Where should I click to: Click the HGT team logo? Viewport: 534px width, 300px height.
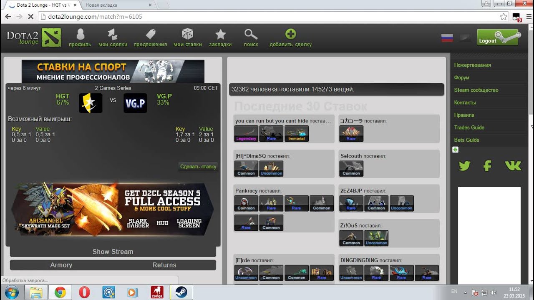[91, 103]
